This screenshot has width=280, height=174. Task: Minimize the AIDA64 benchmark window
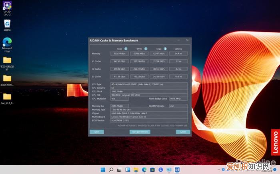tap(178, 40)
